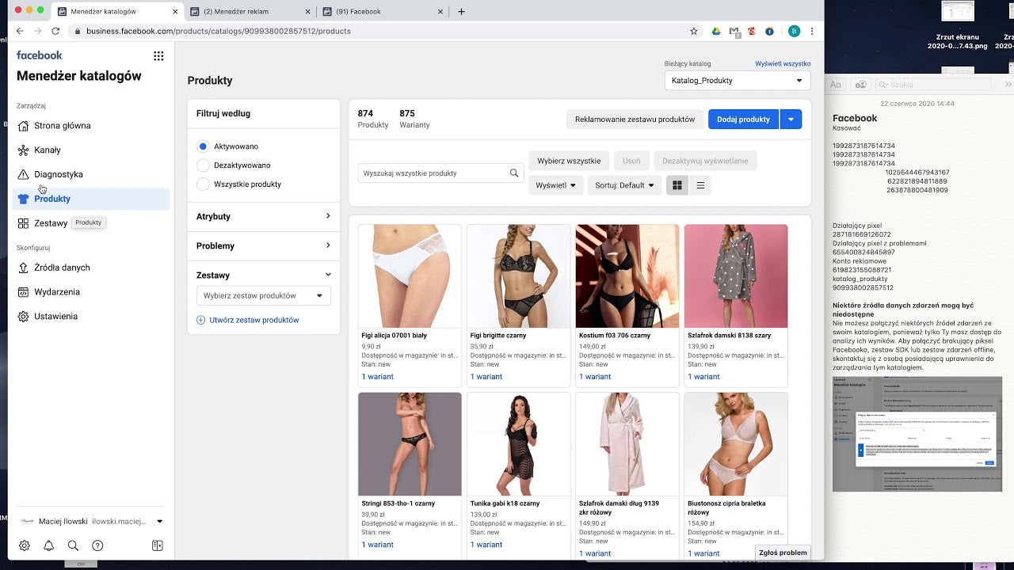Open the Źródła danych upload icon

(24, 268)
